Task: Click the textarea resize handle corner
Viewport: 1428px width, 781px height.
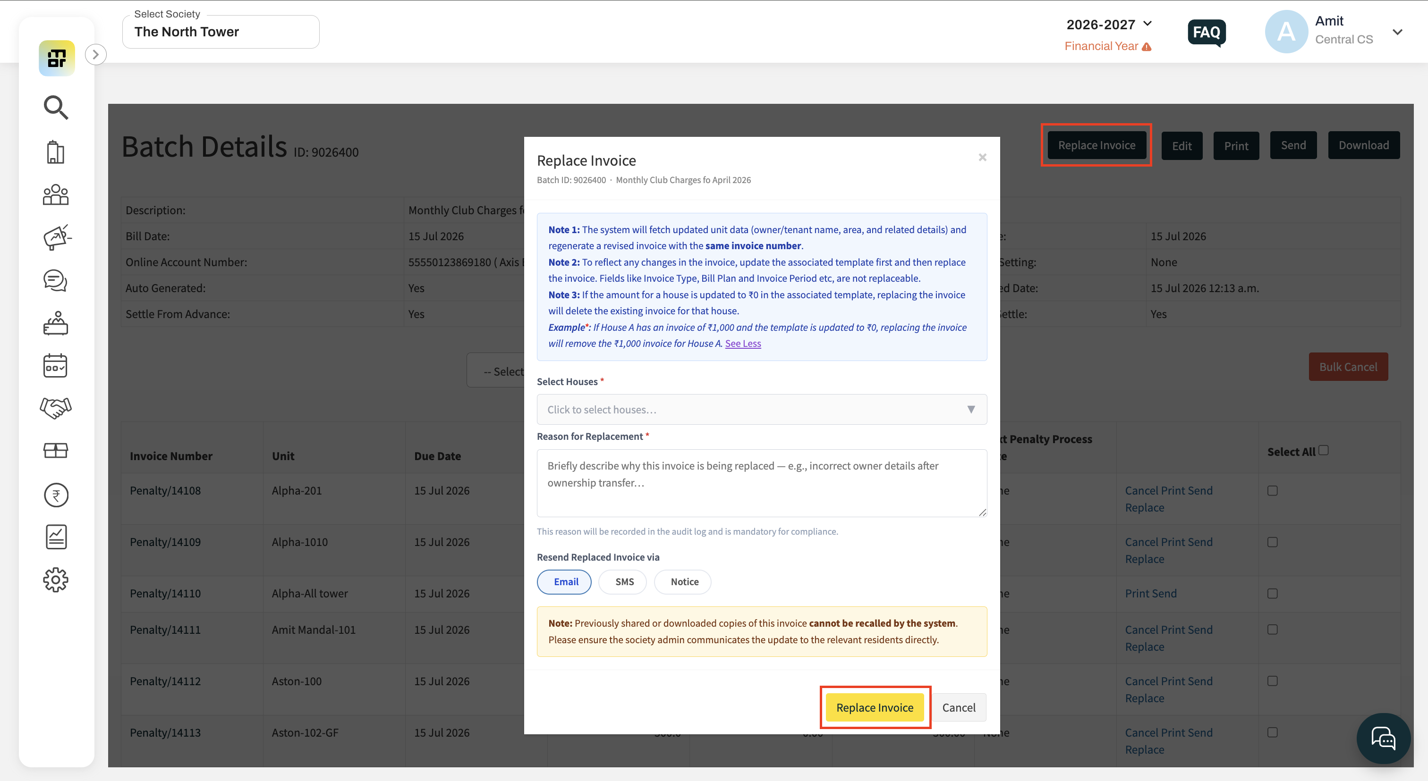Action: point(982,512)
